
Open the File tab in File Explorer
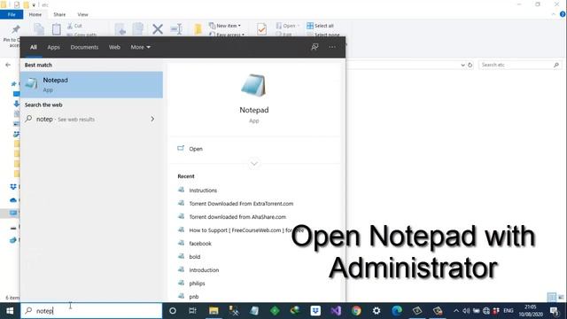point(12,14)
